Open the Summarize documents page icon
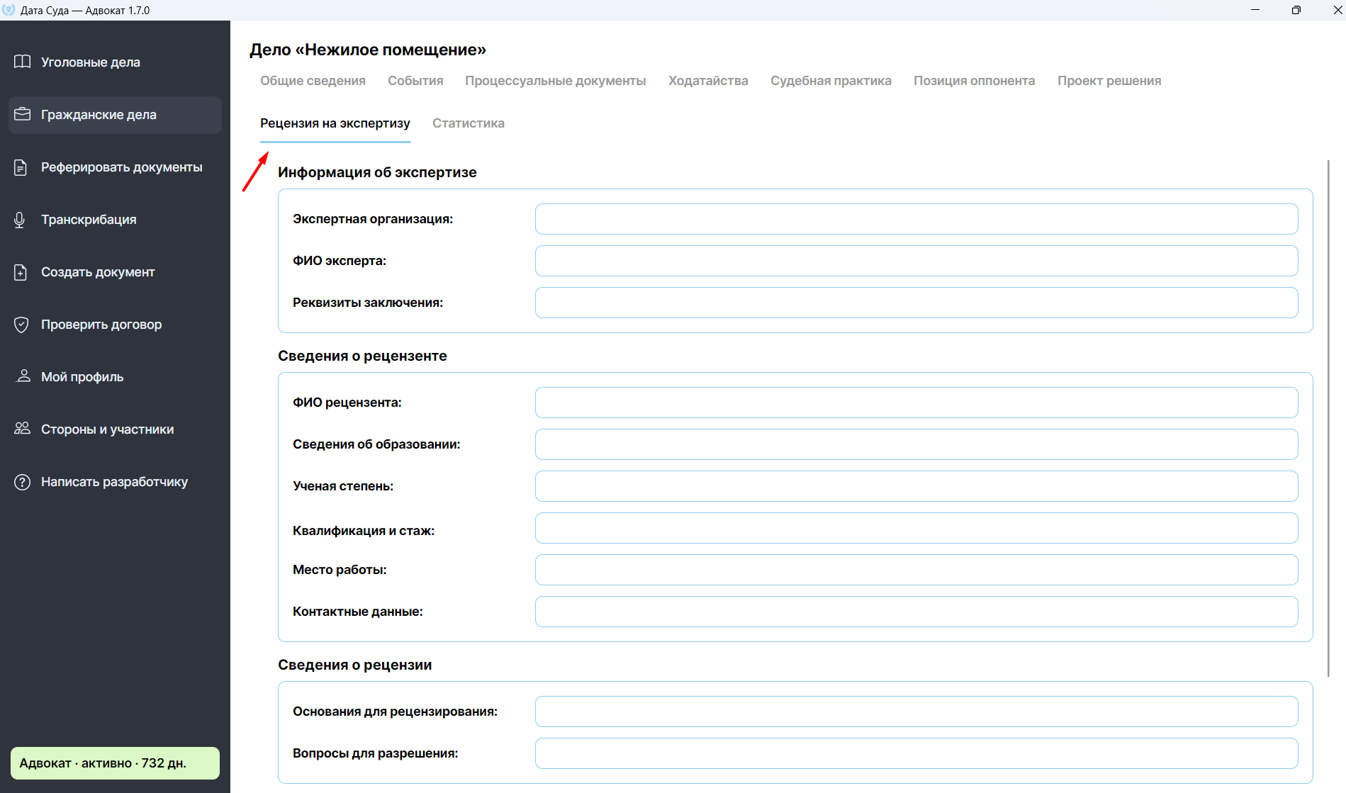 [21, 167]
